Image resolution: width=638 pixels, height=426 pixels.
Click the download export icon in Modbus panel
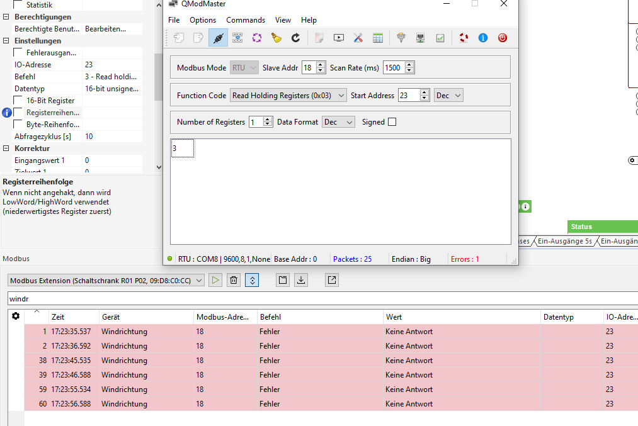[x=301, y=280]
